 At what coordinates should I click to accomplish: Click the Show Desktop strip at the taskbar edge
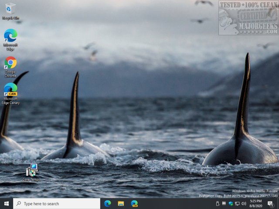278,203
